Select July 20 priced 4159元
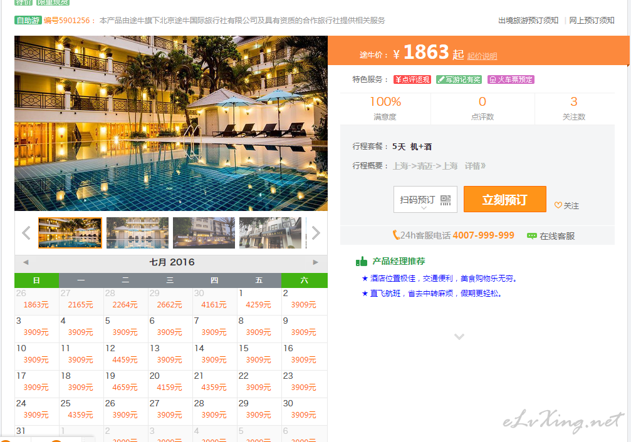Image resolution: width=631 pixels, height=442 pixels. click(170, 384)
